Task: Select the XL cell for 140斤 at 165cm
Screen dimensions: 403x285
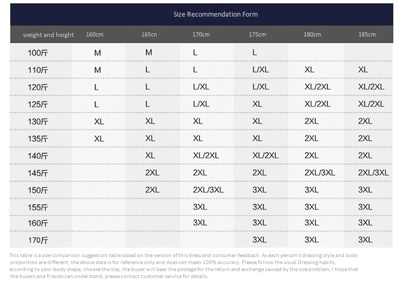Action: 150,155
